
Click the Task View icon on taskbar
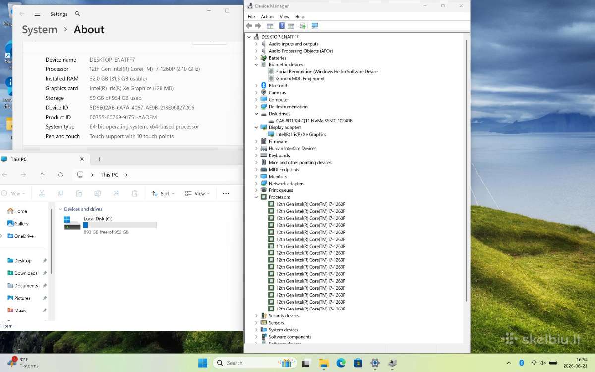click(306, 363)
